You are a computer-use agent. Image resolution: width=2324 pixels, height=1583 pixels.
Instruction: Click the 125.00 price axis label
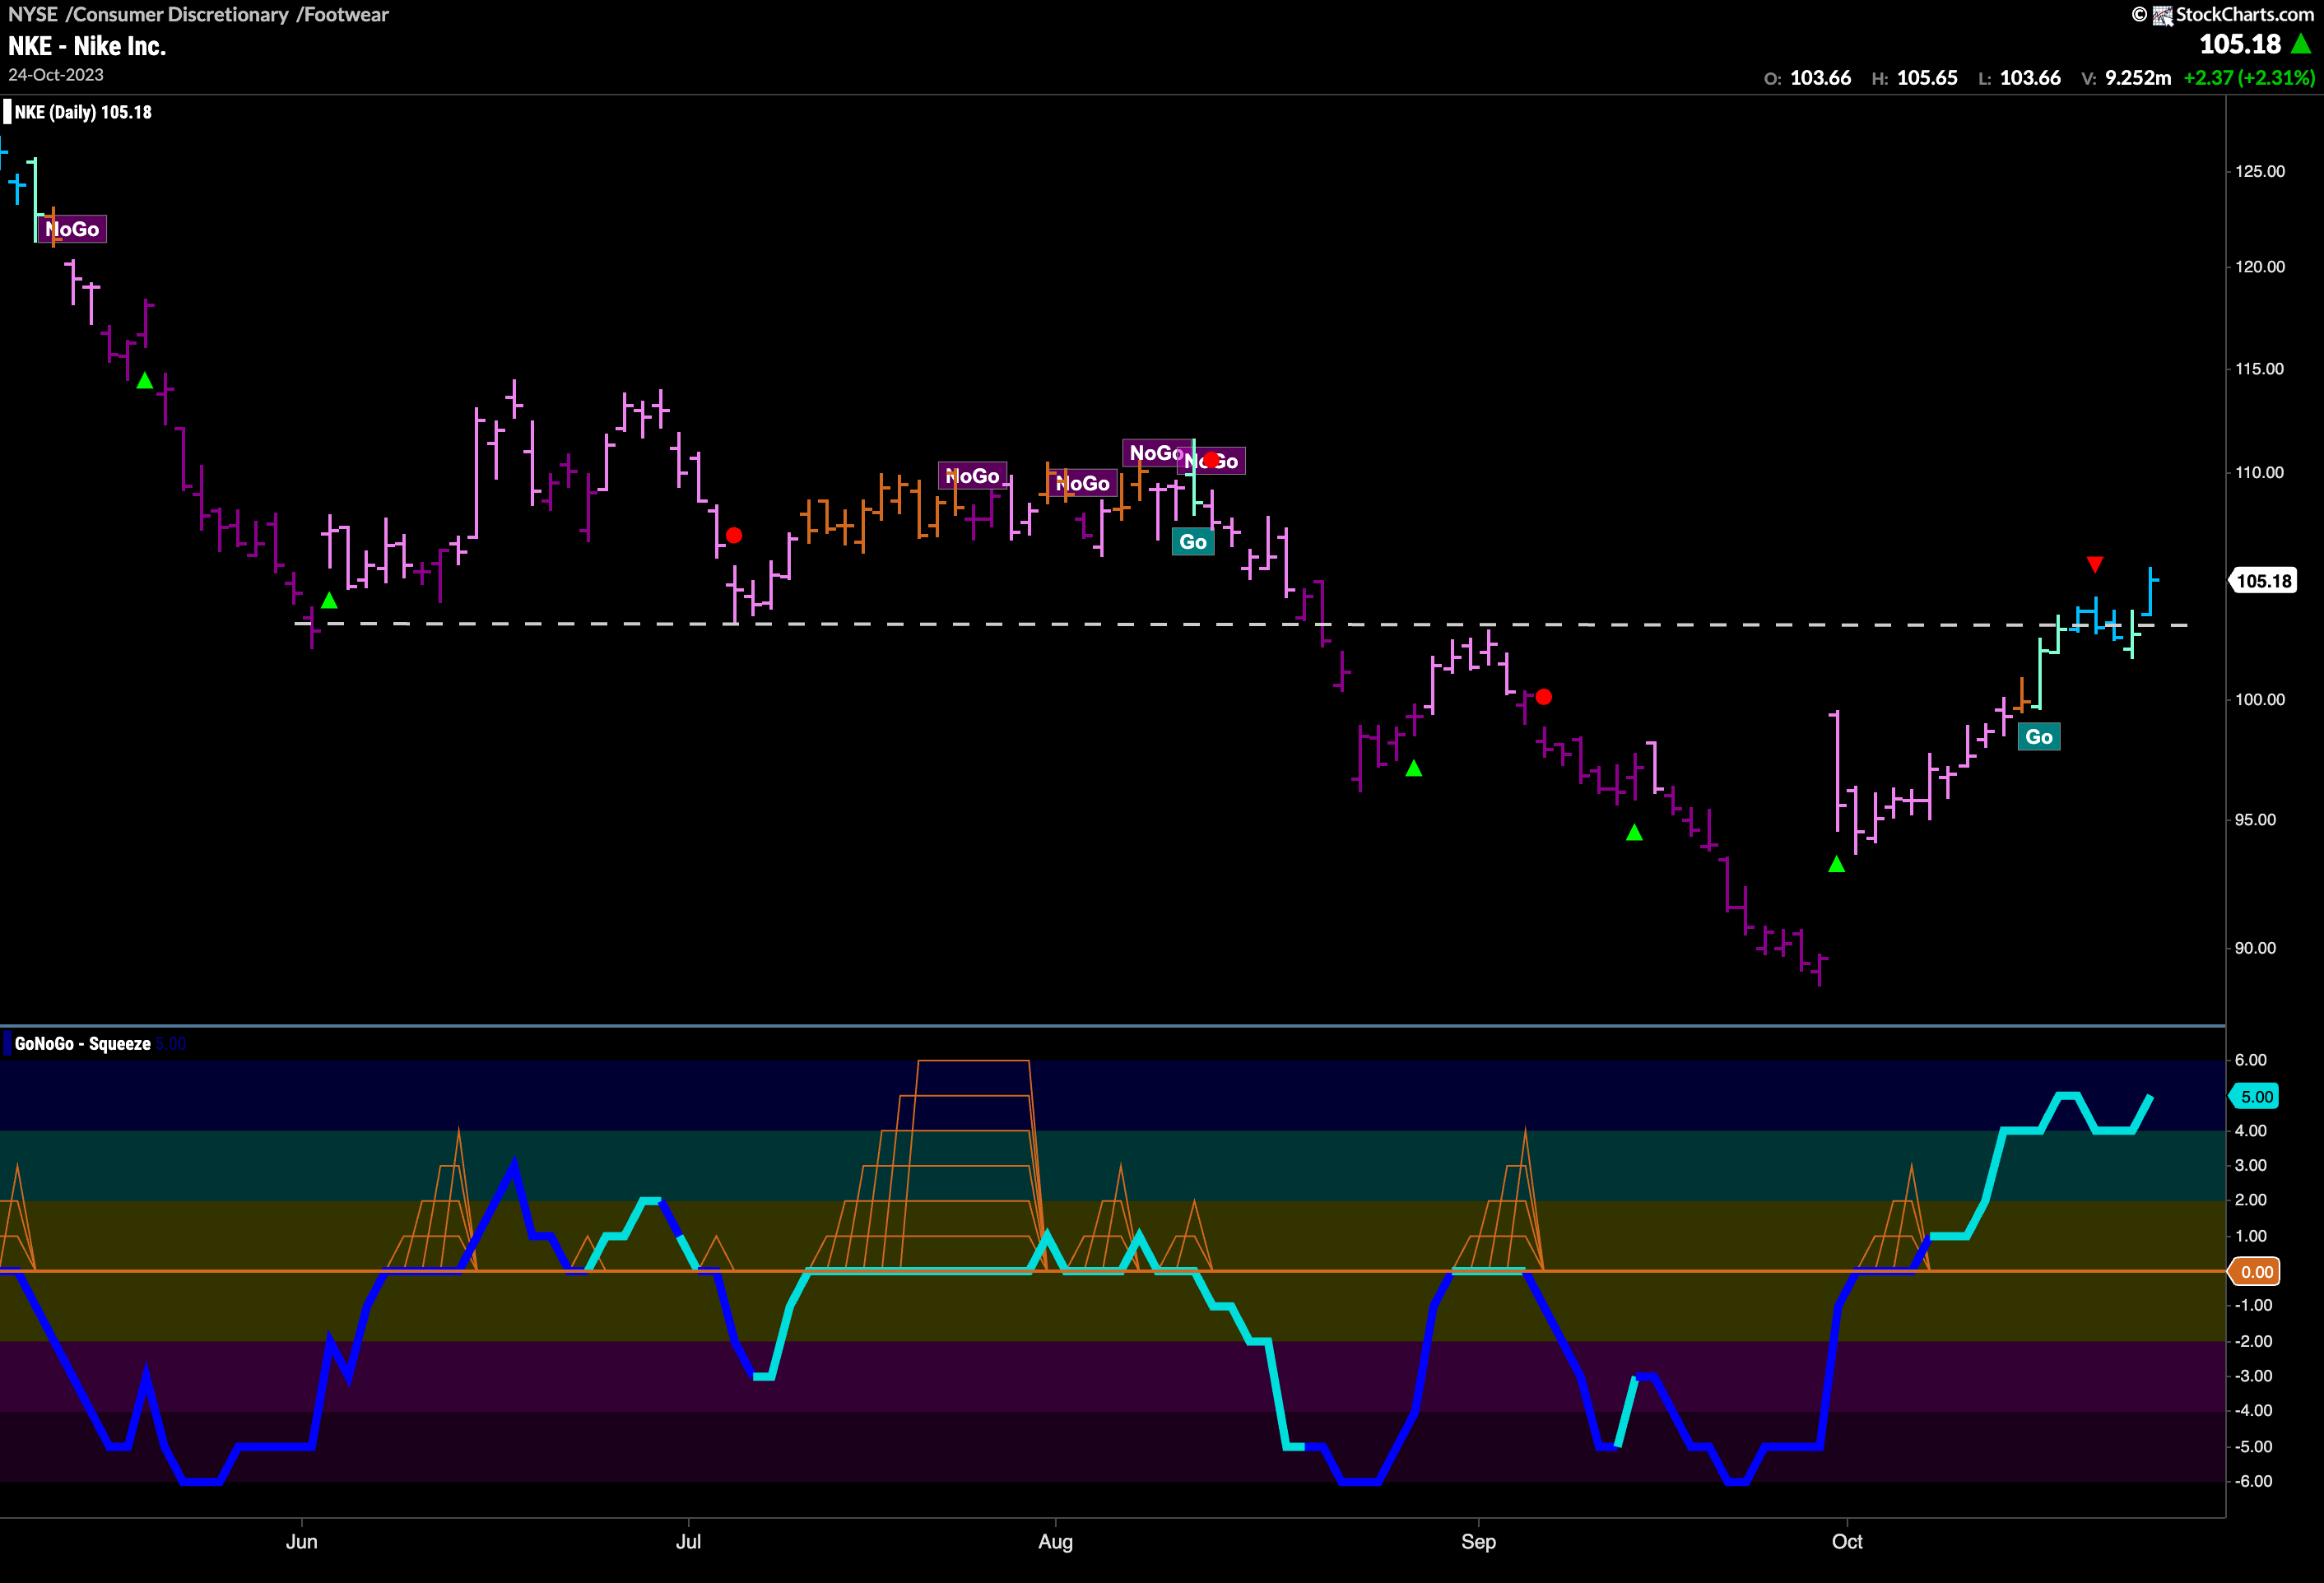pyautogui.click(x=2260, y=171)
